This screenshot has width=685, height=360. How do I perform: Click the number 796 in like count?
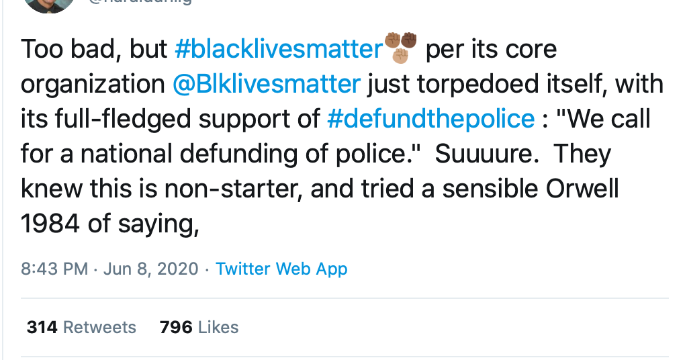[x=175, y=327]
